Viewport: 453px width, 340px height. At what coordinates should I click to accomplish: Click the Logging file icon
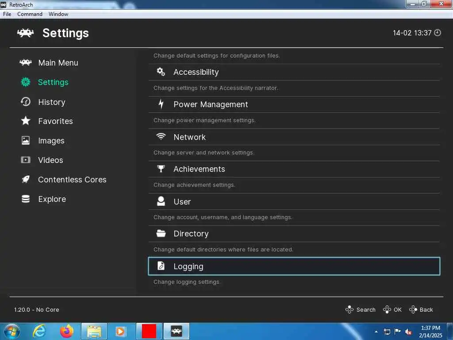pos(161,266)
